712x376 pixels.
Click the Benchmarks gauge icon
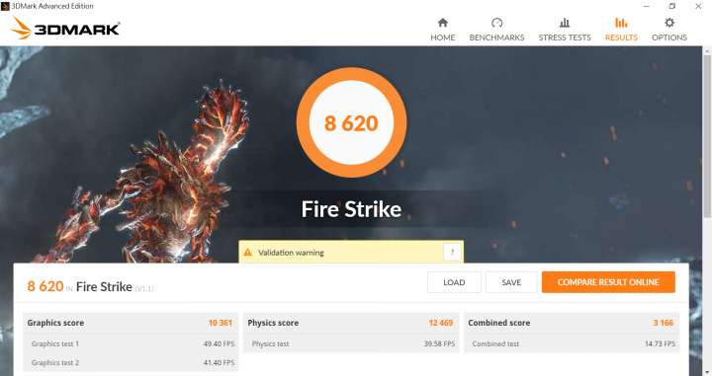tap(496, 22)
